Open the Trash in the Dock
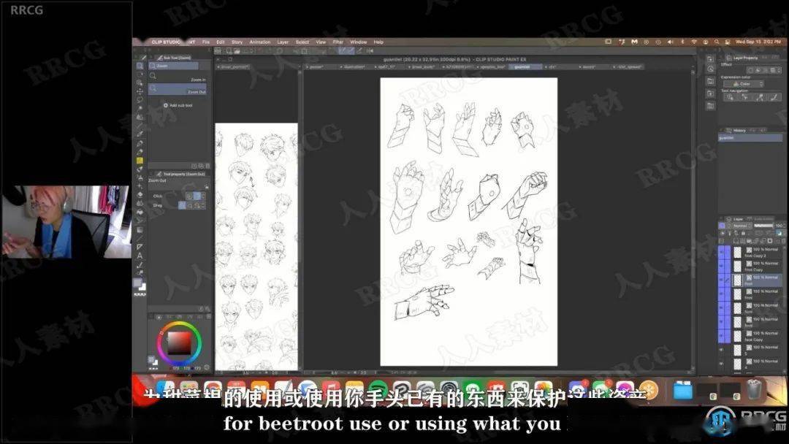 coord(753,388)
